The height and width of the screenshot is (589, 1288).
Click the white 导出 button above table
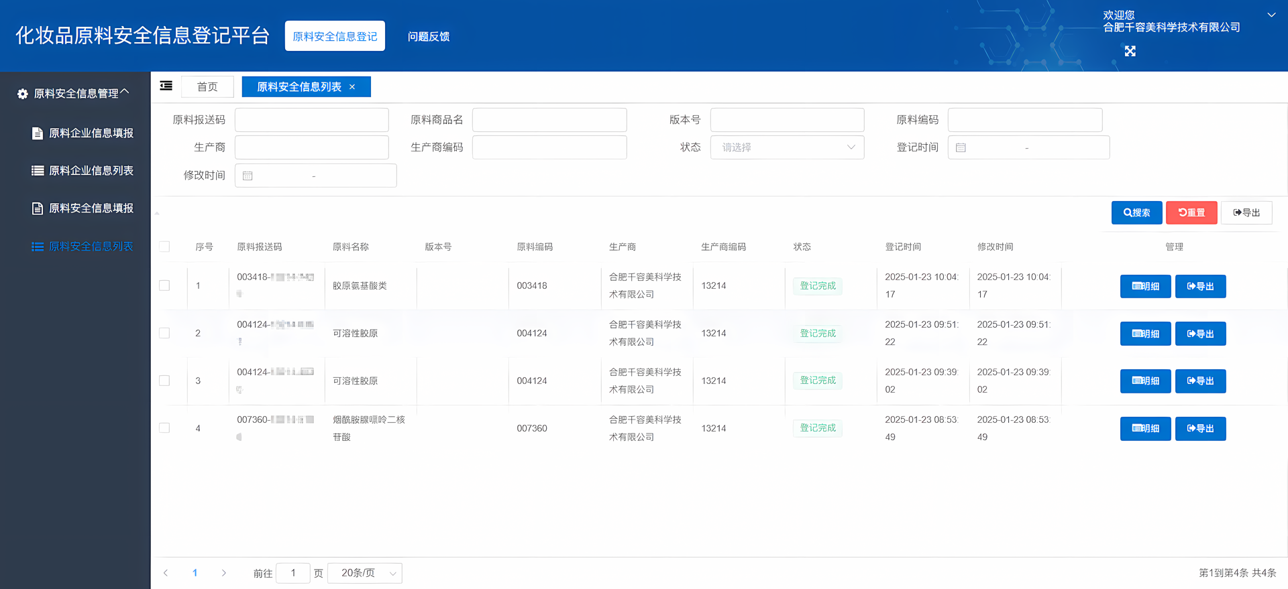[1246, 212]
